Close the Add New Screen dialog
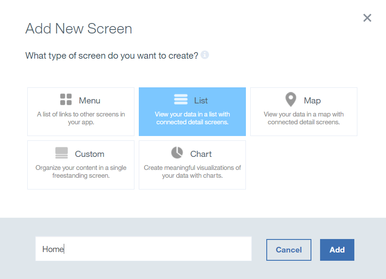 click(x=367, y=18)
